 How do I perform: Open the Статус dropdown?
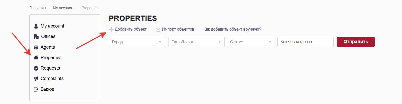tap(251, 42)
